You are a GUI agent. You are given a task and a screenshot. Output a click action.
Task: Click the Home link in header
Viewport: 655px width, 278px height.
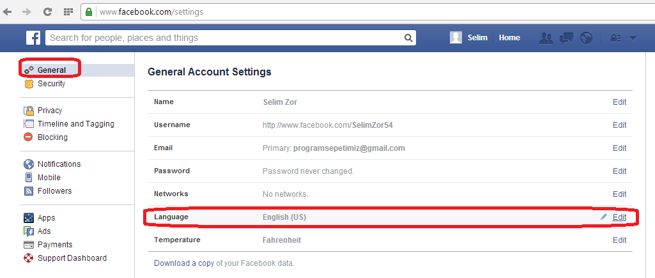pyautogui.click(x=509, y=38)
